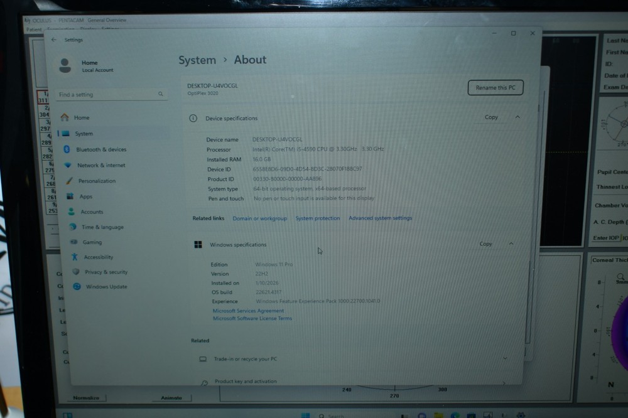The height and width of the screenshot is (418, 628).
Task: Click the System breadcrumb in the header
Action: pyautogui.click(x=197, y=60)
